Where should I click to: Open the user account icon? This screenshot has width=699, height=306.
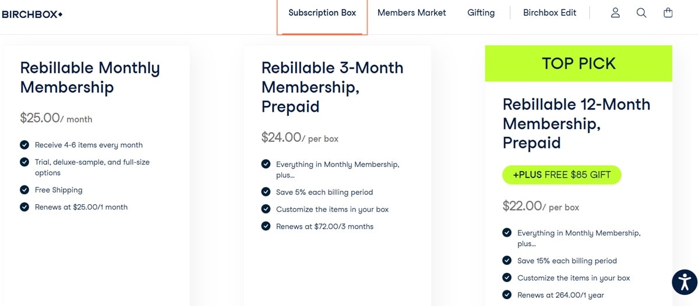(x=615, y=13)
